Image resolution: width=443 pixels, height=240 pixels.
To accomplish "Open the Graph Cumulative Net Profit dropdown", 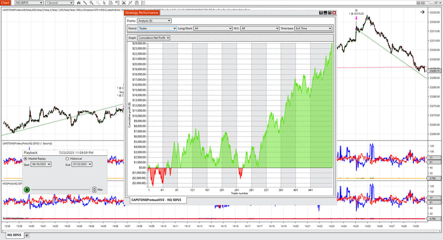I will [154, 38].
